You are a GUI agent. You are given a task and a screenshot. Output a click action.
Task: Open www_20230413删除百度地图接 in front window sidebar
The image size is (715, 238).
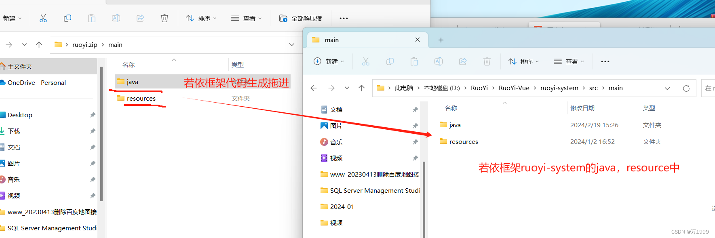pos(370,174)
